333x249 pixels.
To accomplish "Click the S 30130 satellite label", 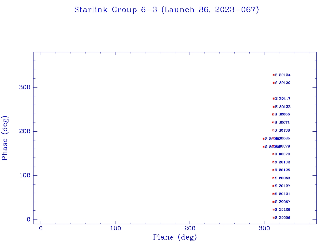I will point(282,130).
